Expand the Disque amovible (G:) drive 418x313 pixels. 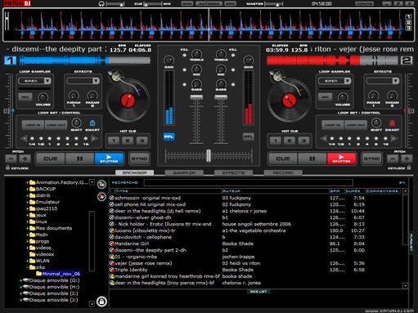[x=20, y=280]
